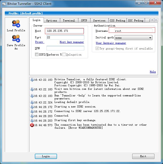
Task: Click the 16:44:49.573 timestamp
Action: pyautogui.click(x=43, y=125)
